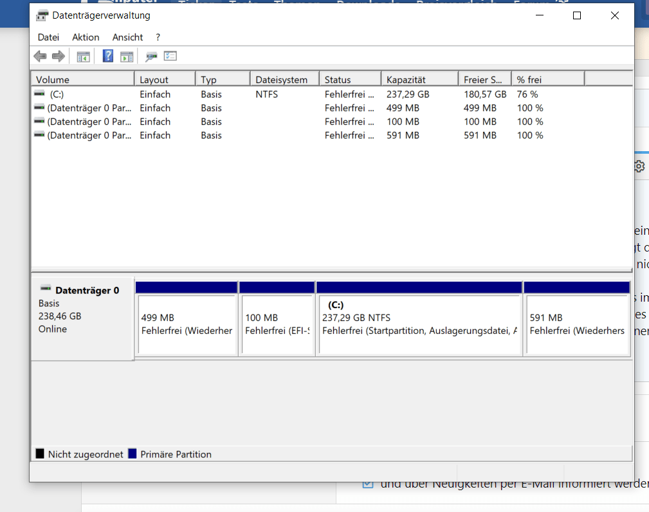
Task: Open the Datei menu
Action: pyautogui.click(x=48, y=37)
